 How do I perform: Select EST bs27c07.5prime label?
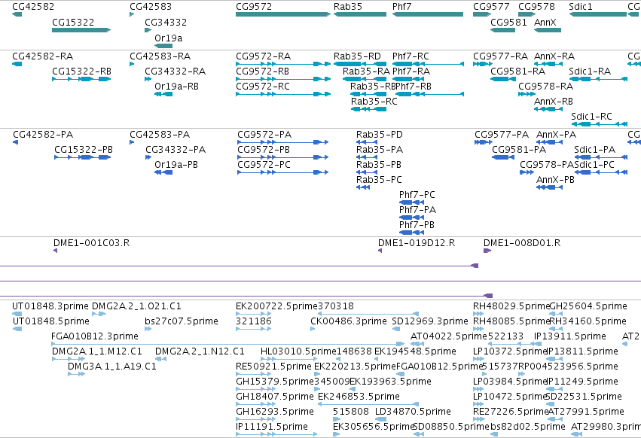click(182, 321)
